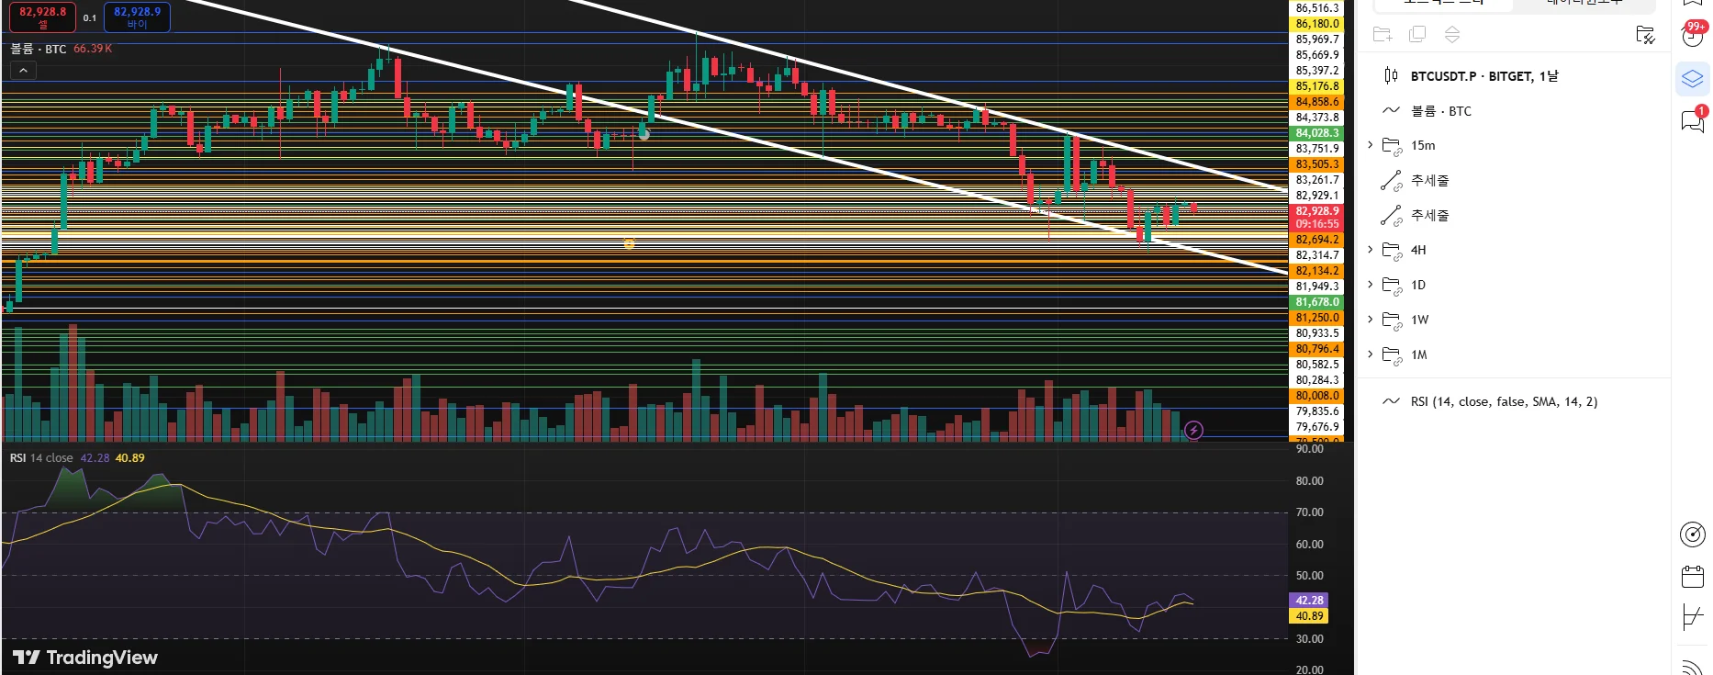Collapse the indicator legend with the chevron
The width and height of the screenshot is (1713, 675).
tap(23, 70)
